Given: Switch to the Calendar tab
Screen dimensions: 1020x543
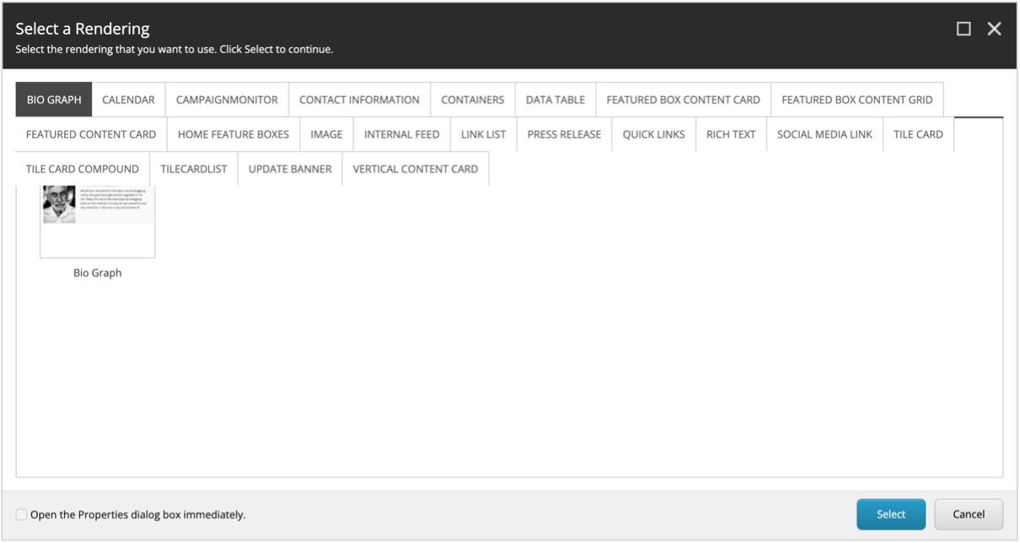Looking at the screenshot, I should click(128, 99).
